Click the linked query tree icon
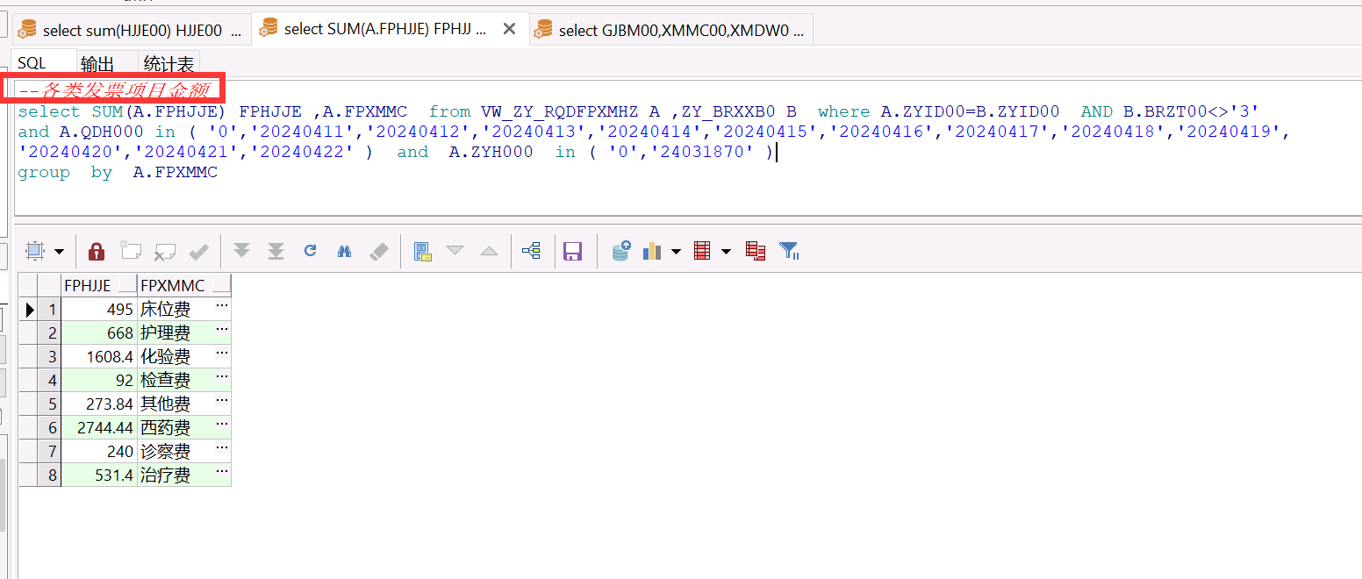This screenshot has height=579, width=1362. coord(530,251)
